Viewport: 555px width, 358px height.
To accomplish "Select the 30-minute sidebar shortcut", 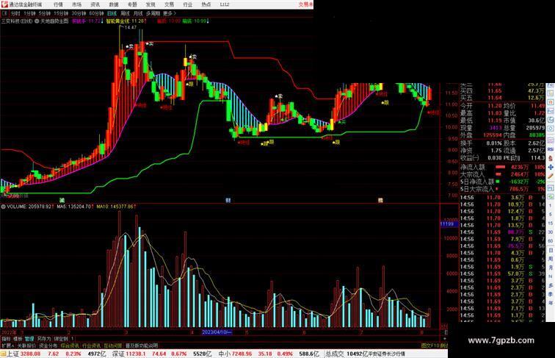I will point(551,232).
